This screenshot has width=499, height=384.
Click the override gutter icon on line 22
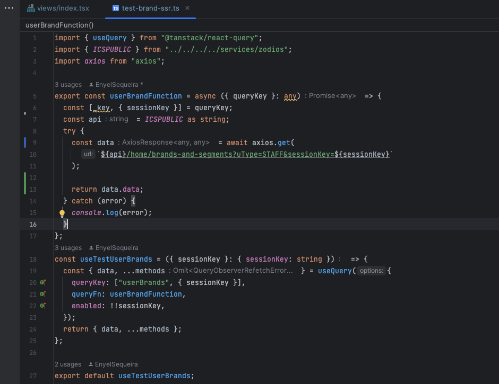tap(43, 306)
